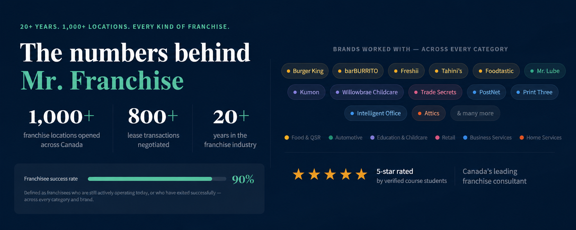The image size is (576, 230).
Task: Click the first gold rating star
Action: (298, 174)
